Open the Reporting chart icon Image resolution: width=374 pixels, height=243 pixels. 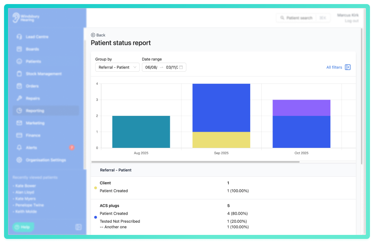click(19, 111)
